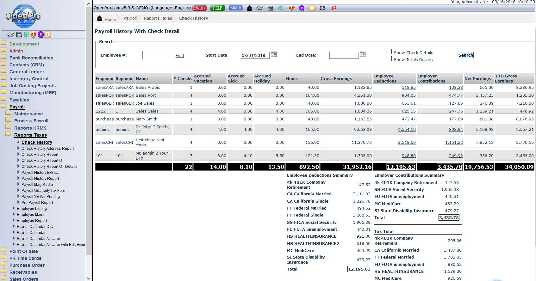The height and width of the screenshot is (281, 536).
Task: Open the End Date calendar picker
Action: [x=363, y=54]
